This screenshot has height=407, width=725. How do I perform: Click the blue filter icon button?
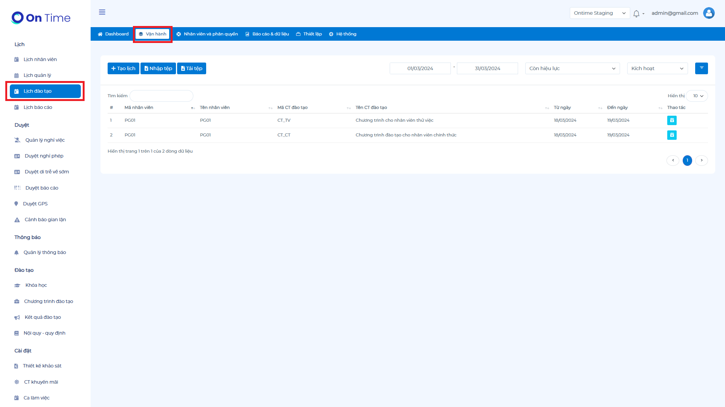tap(701, 68)
